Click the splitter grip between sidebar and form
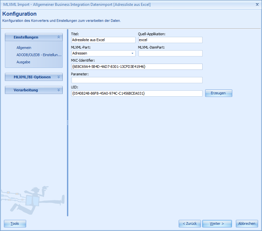Viewport: 262px width, 231px height. pos(68,123)
